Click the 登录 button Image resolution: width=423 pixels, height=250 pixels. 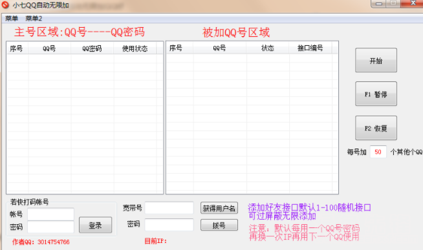click(95, 225)
